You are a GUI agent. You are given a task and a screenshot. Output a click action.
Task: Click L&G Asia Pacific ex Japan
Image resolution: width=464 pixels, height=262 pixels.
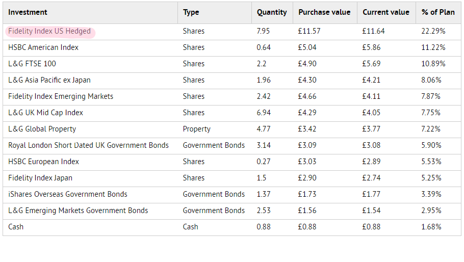tap(49, 80)
